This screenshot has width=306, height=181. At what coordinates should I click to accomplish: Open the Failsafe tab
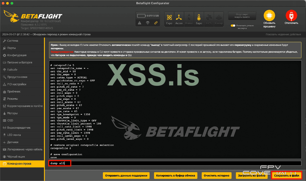pos(22,70)
